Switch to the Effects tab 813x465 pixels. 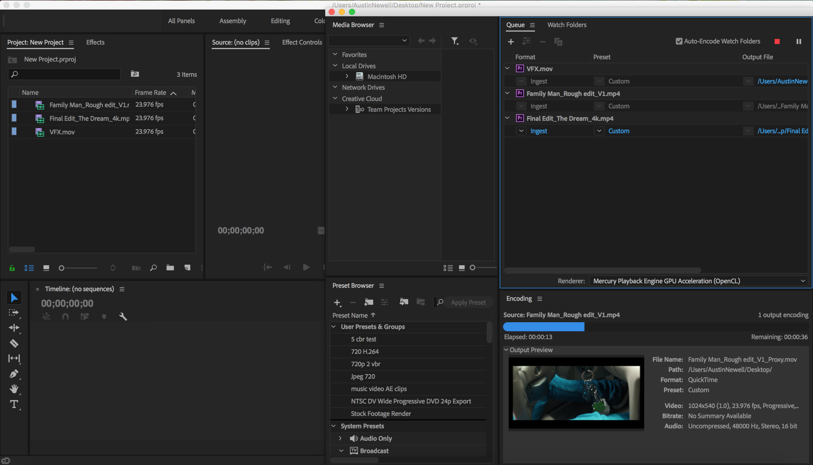pos(95,42)
